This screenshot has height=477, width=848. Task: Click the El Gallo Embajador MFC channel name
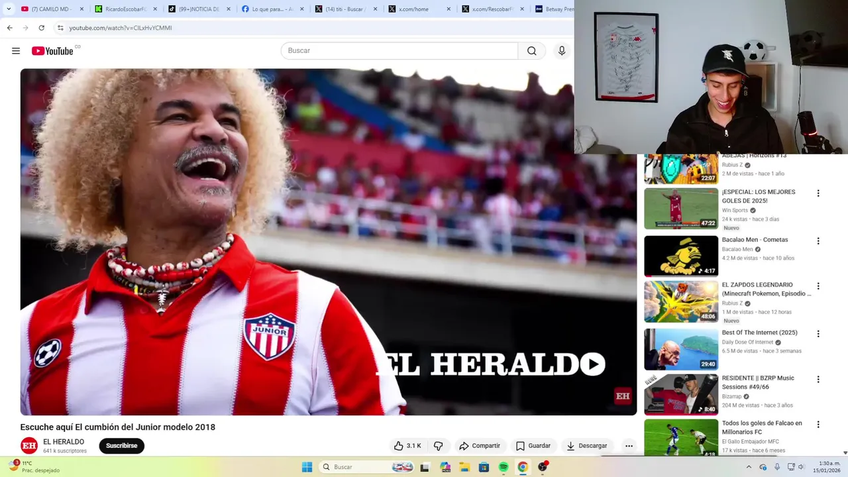(751, 441)
